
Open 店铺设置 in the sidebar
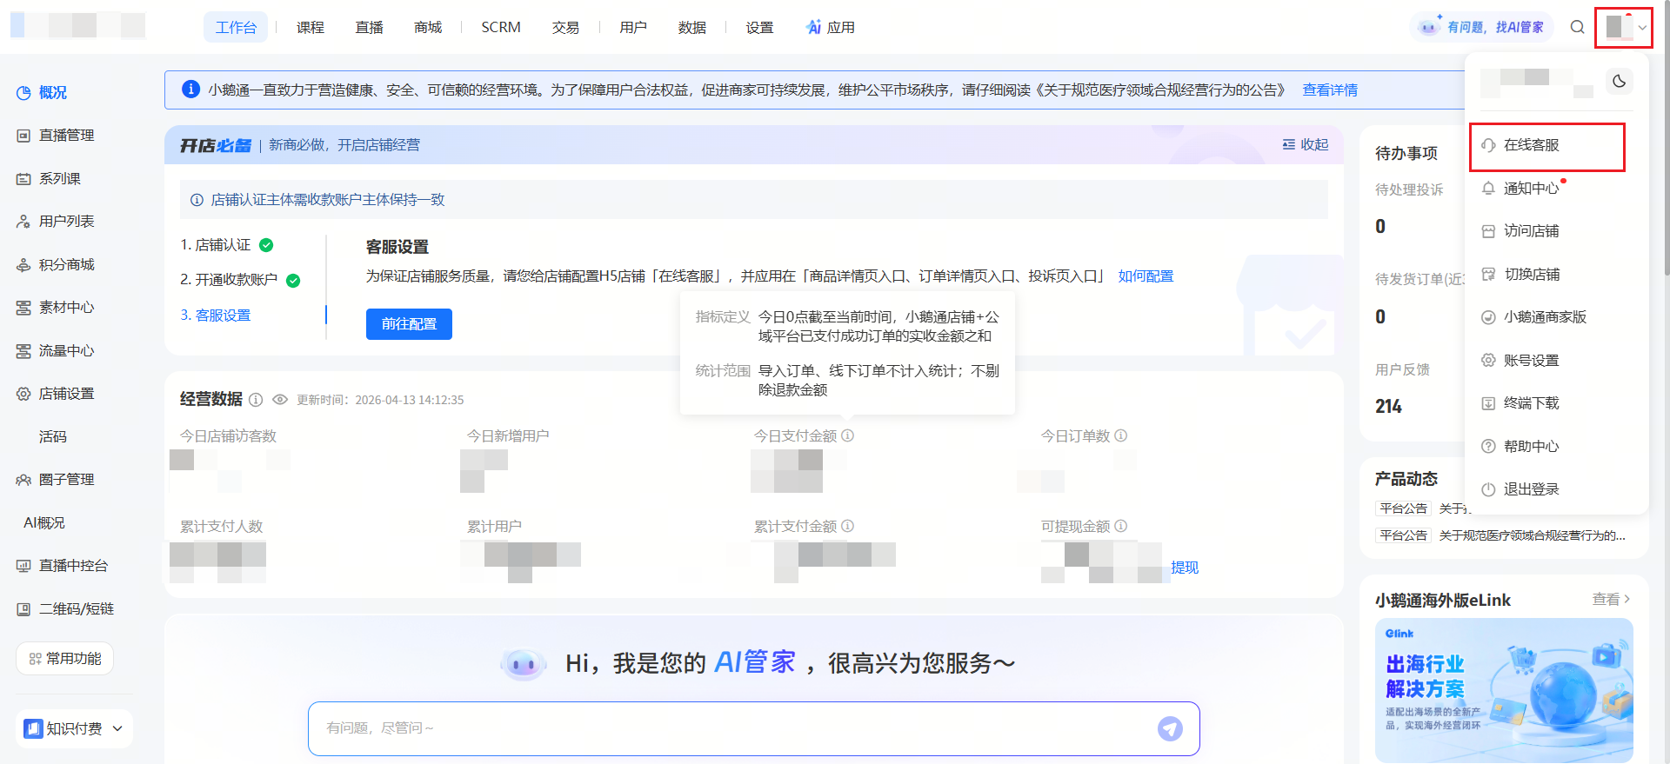(66, 394)
